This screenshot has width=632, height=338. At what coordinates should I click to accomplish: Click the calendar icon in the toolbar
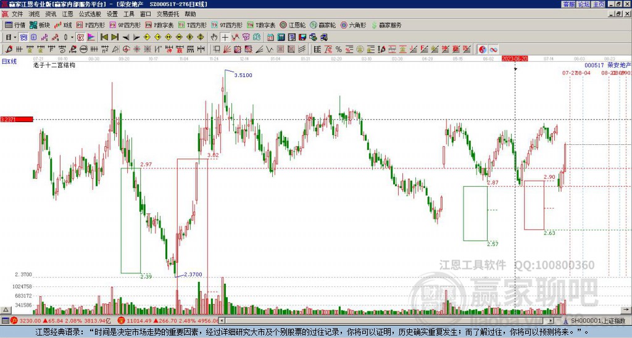click(x=270, y=37)
